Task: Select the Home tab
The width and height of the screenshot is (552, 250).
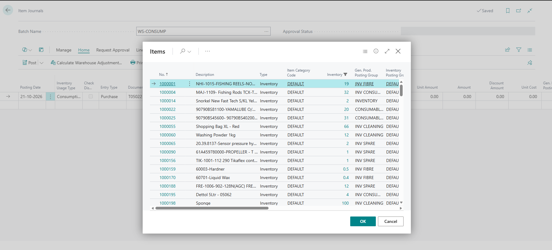Action: [84, 50]
